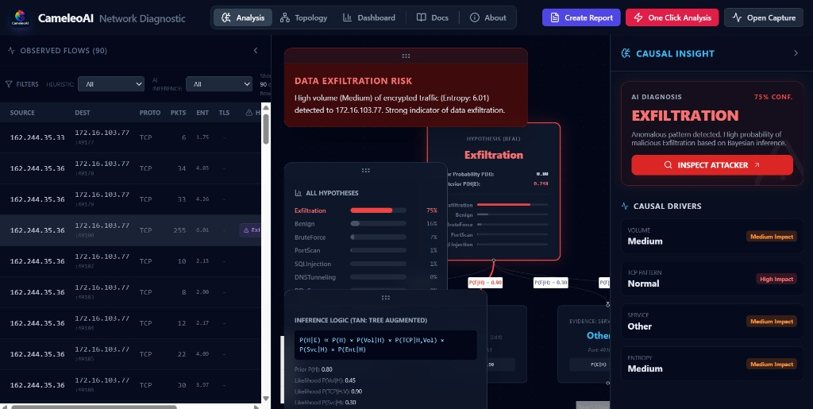813x409 pixels.
Task: Click the 75% CONF. label
Action: pyautogui.click(x=773, y=97)
